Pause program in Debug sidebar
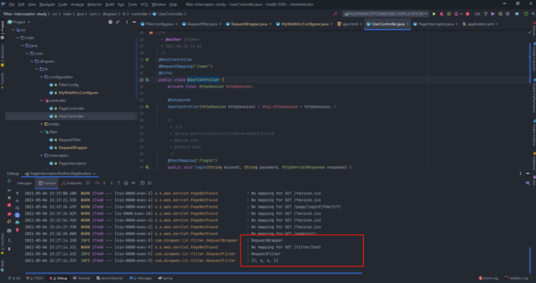Screen dimensions: 536x283 pyautogui.click(x=9, y=198)
